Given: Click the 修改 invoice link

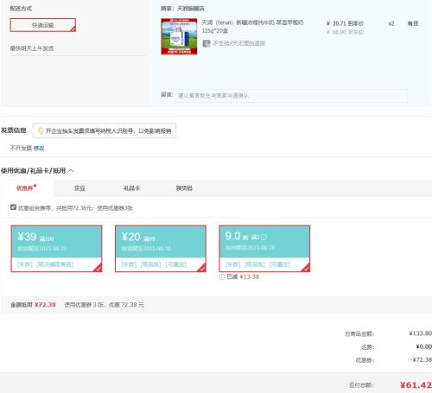Looking at the screenshot, I should pyautogui.click(x=39, y=149).
